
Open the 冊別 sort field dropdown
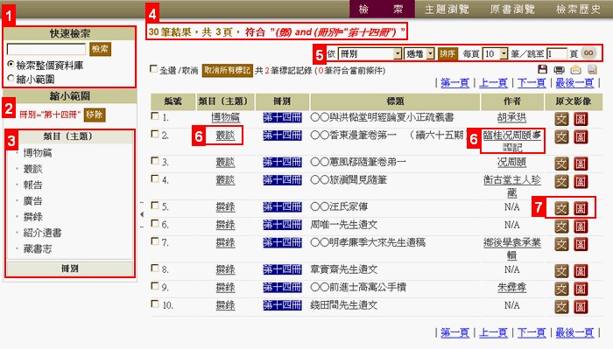pos(370,53)
